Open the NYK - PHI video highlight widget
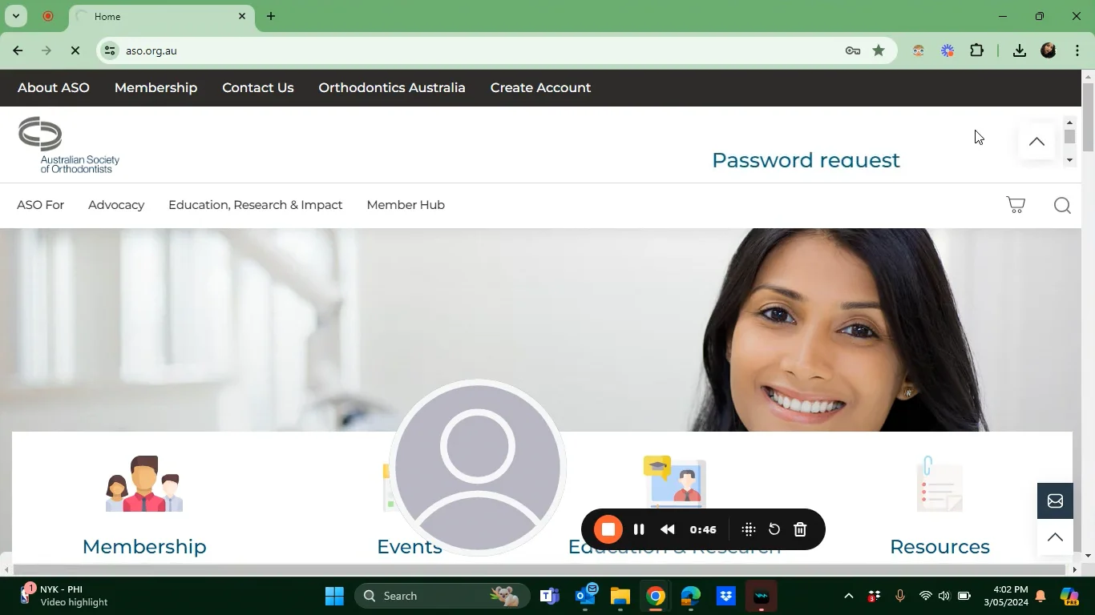 [64, 596]
